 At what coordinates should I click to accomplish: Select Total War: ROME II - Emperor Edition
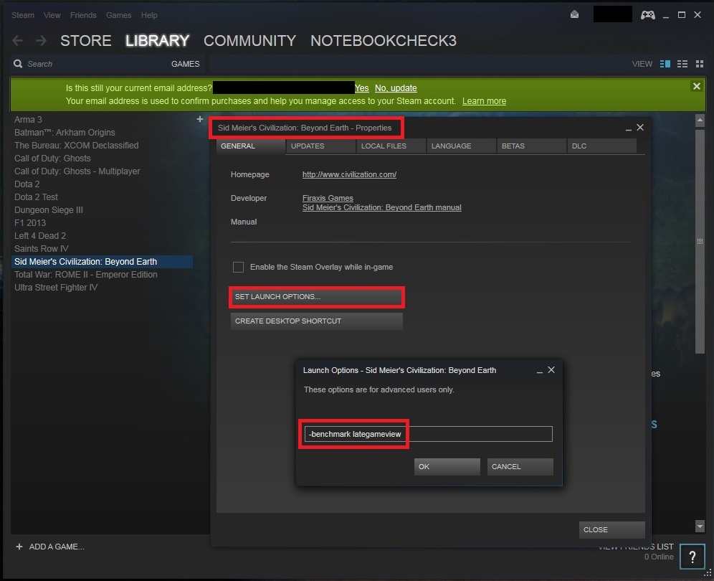coord(85,274)
